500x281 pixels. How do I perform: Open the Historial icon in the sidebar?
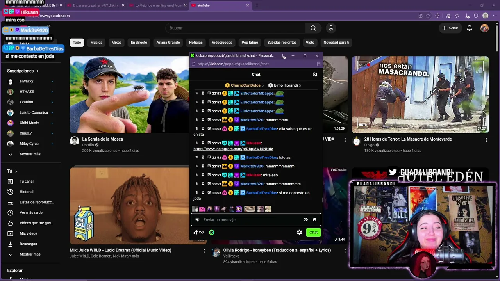click(11, 192)
